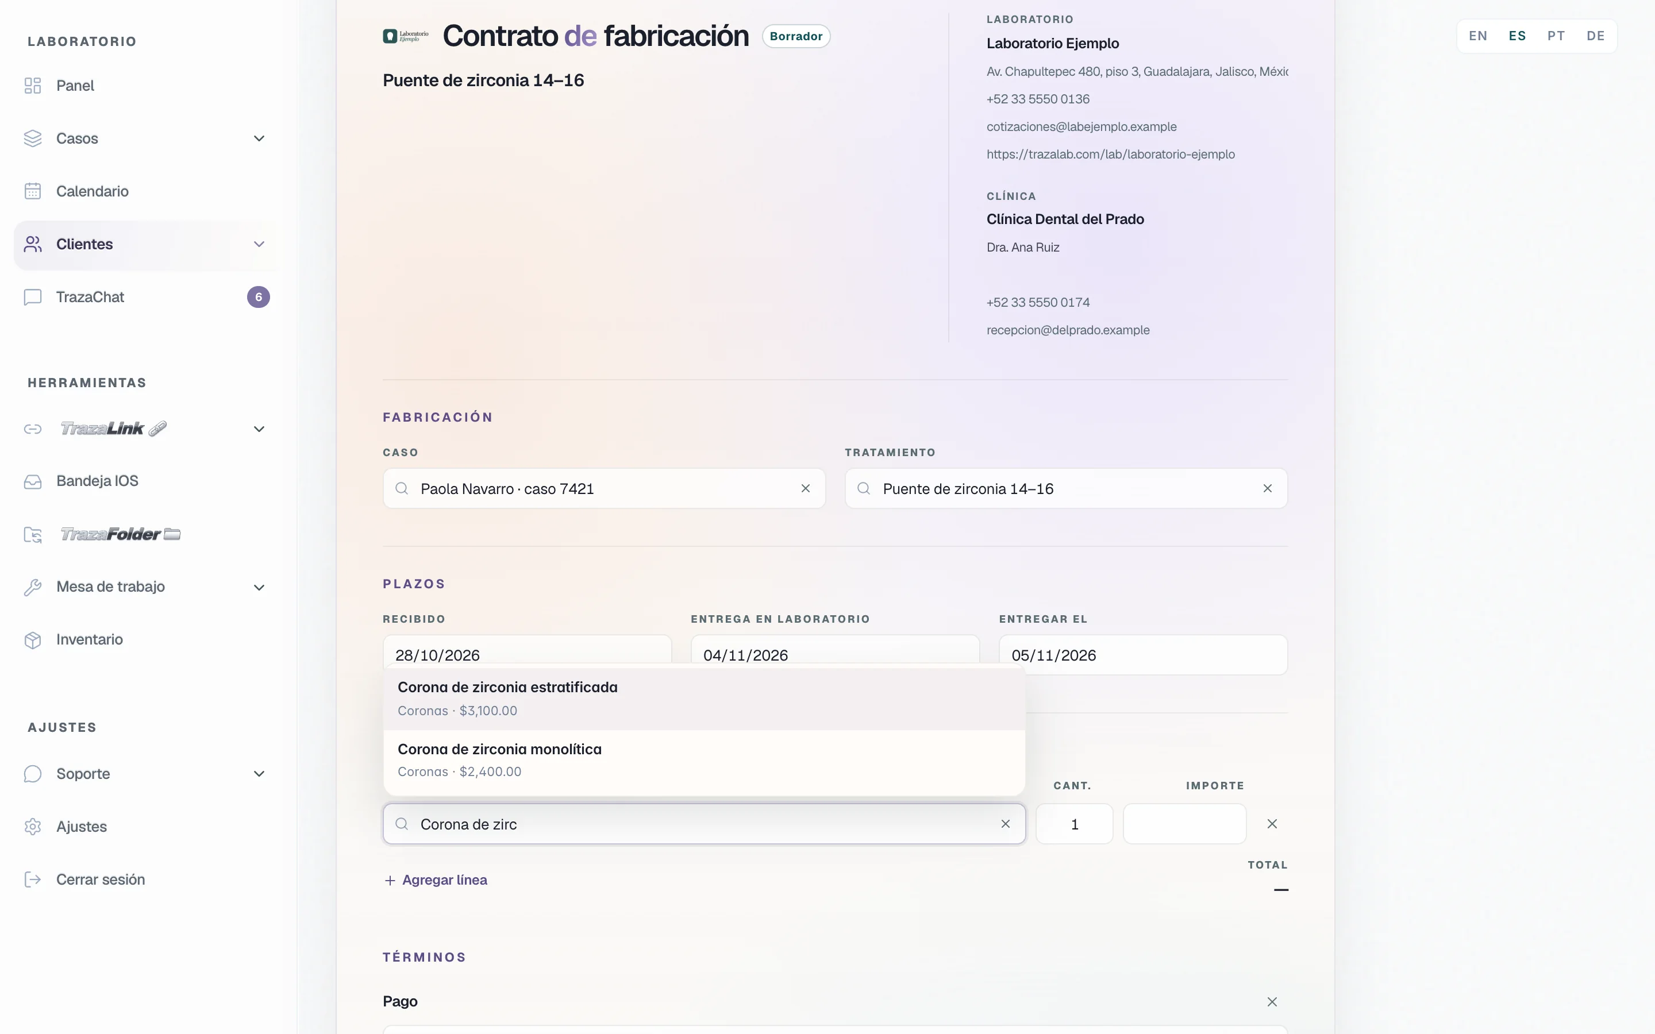Expand Mesa de trabajo chevron
The width and height of the screenshot is (1655, 1034).
tap(259, 587)
